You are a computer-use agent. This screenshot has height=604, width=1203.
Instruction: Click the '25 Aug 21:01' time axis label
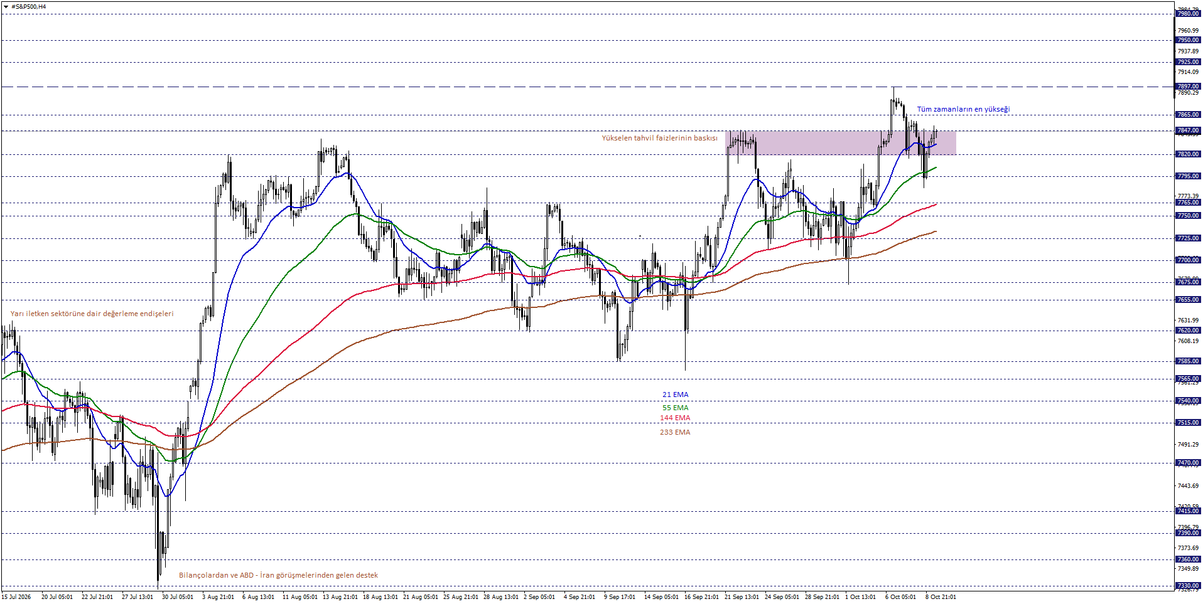[461, 597]
